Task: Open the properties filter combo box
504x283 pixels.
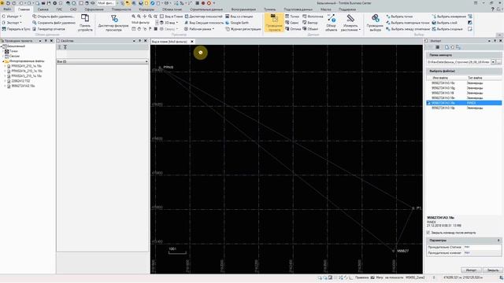Action: point(102,61)
